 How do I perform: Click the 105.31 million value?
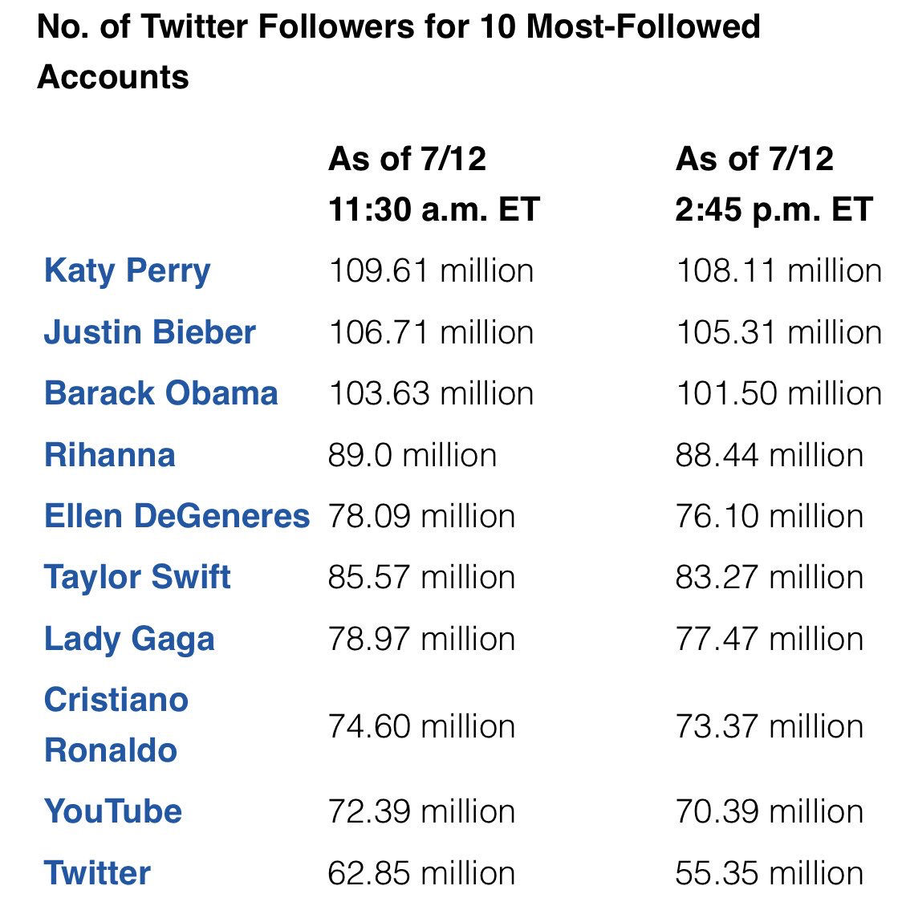tap(778, 332)
